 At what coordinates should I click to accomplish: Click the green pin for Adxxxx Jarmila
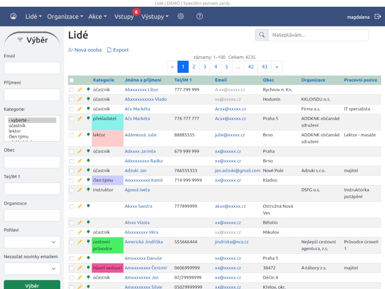point(88,151)
